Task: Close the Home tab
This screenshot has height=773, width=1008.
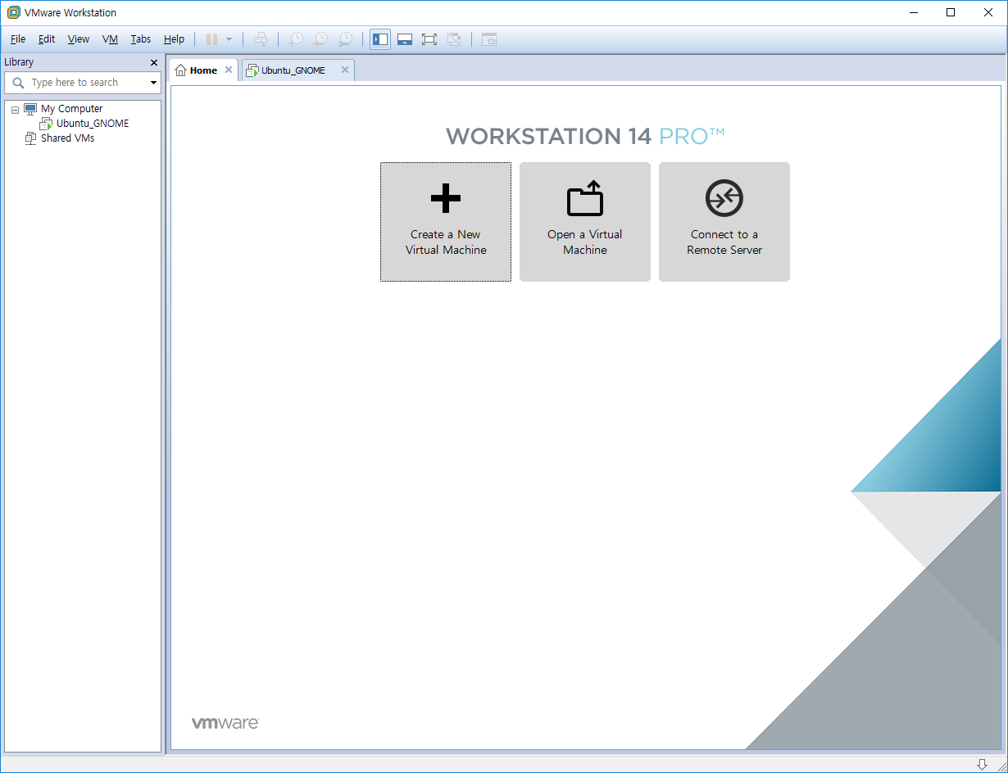Action: (229, 70)
